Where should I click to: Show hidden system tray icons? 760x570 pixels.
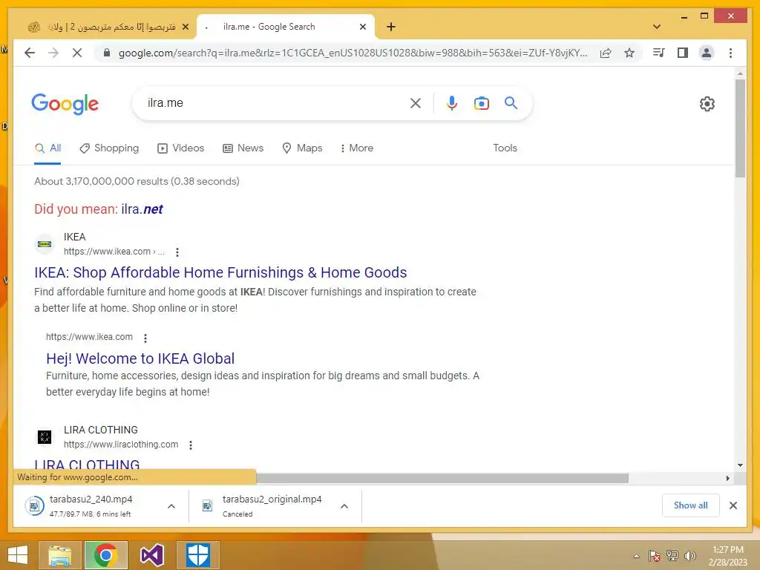(x=636, y=556)
